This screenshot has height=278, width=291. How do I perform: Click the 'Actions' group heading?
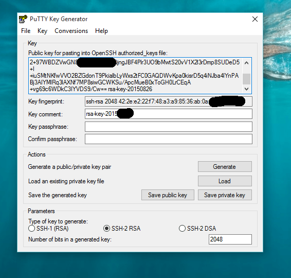37,154
